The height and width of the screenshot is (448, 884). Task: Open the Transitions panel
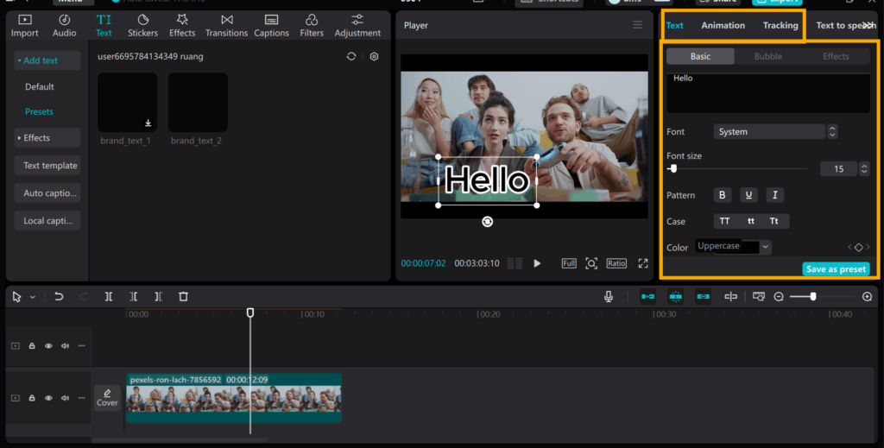226,26
